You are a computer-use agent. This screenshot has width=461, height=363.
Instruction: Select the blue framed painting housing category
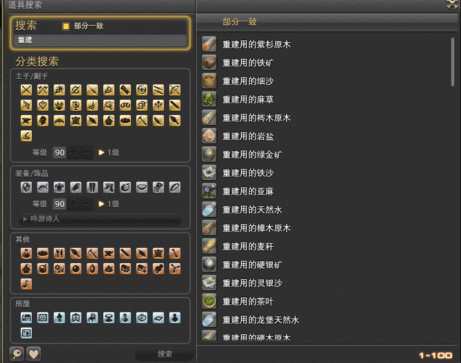click(26, 333)
